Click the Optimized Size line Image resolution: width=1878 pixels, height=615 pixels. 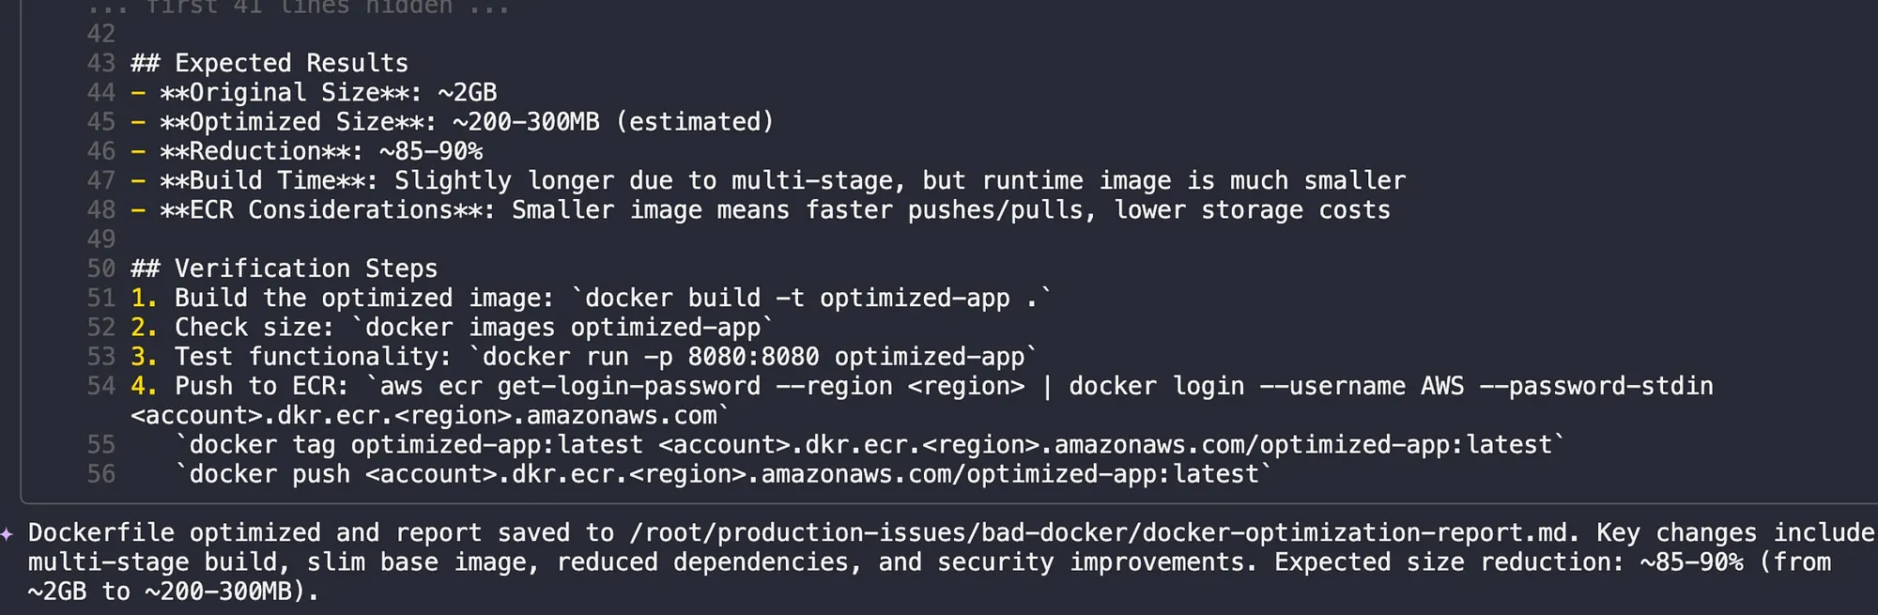467,122
